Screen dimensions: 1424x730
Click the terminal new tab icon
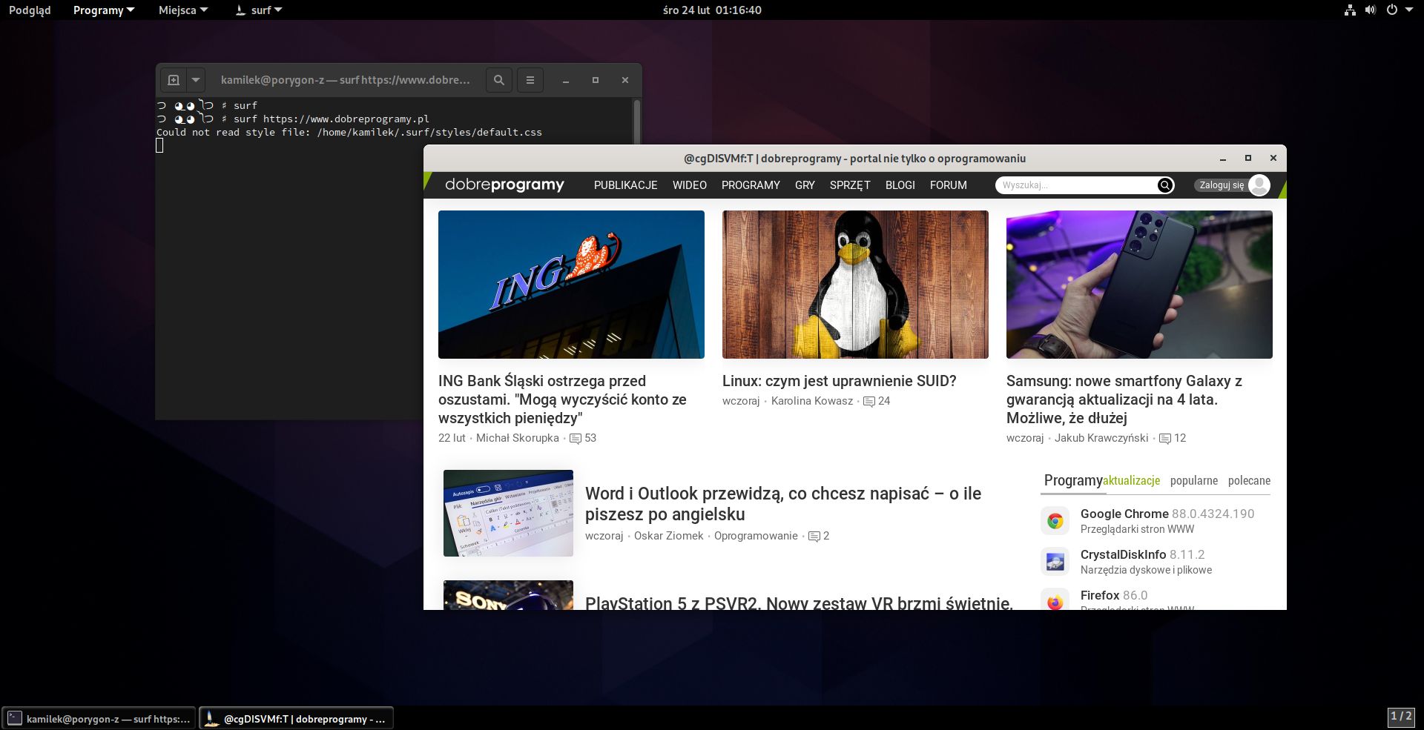[174, 80]
